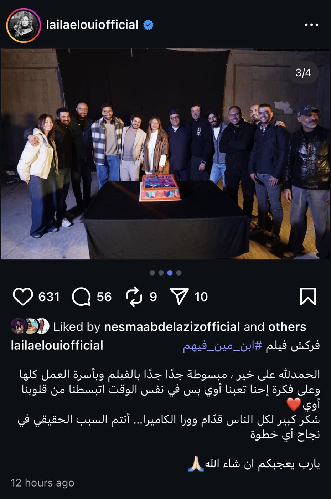View the 631 likes count
Image resolution: width=331 pixels, height=499 pixels.
pos(49,297)
